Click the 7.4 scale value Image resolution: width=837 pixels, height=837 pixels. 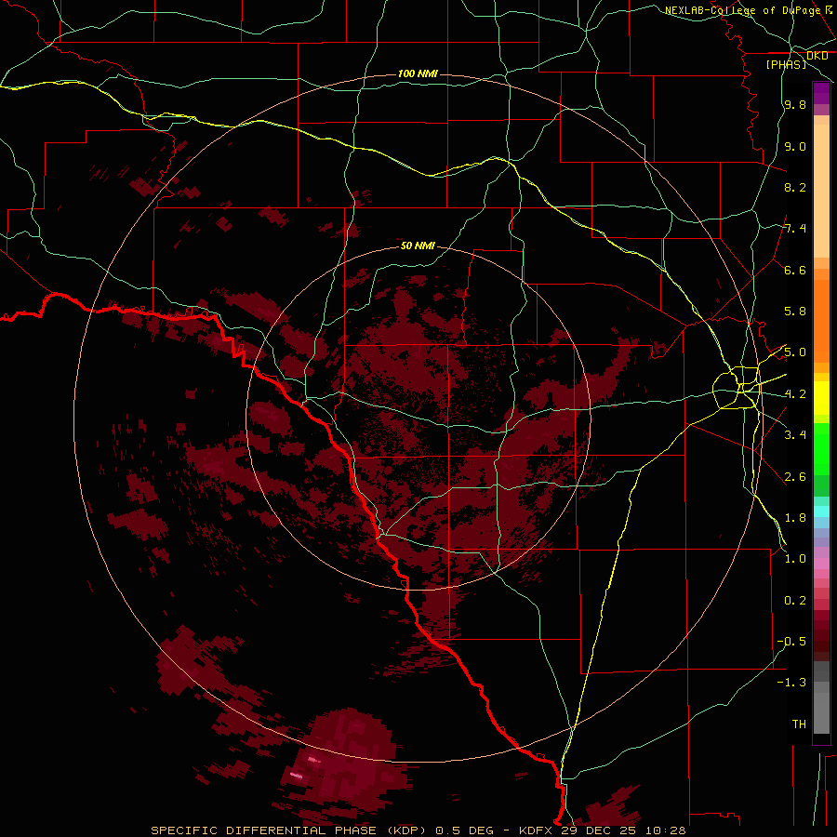click(795, 229)
